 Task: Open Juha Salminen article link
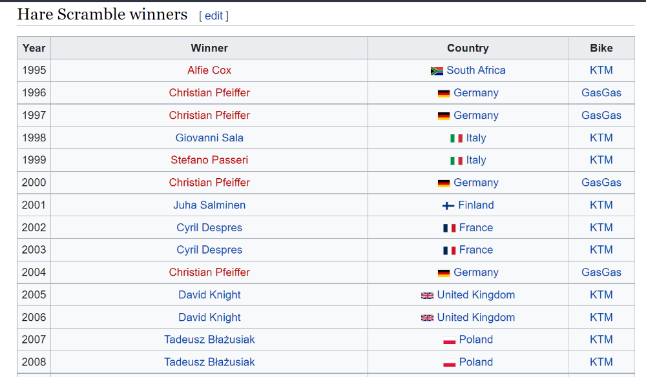point(209,205)
